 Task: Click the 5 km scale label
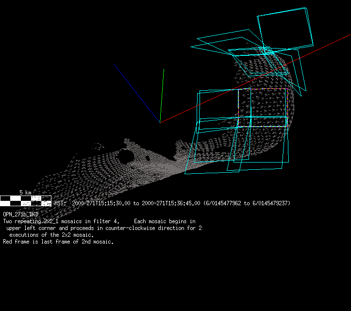click(x=25, y=193)
